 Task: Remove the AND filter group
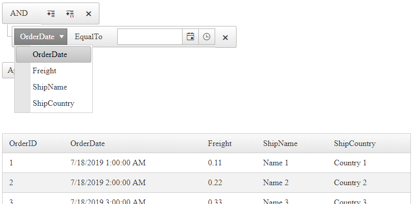[x=88, y=14]
